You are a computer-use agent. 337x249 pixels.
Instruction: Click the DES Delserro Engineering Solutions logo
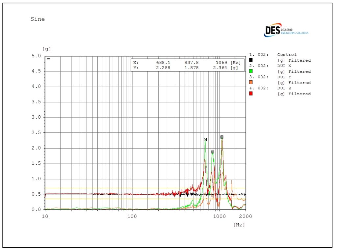[x=286, y=30]
